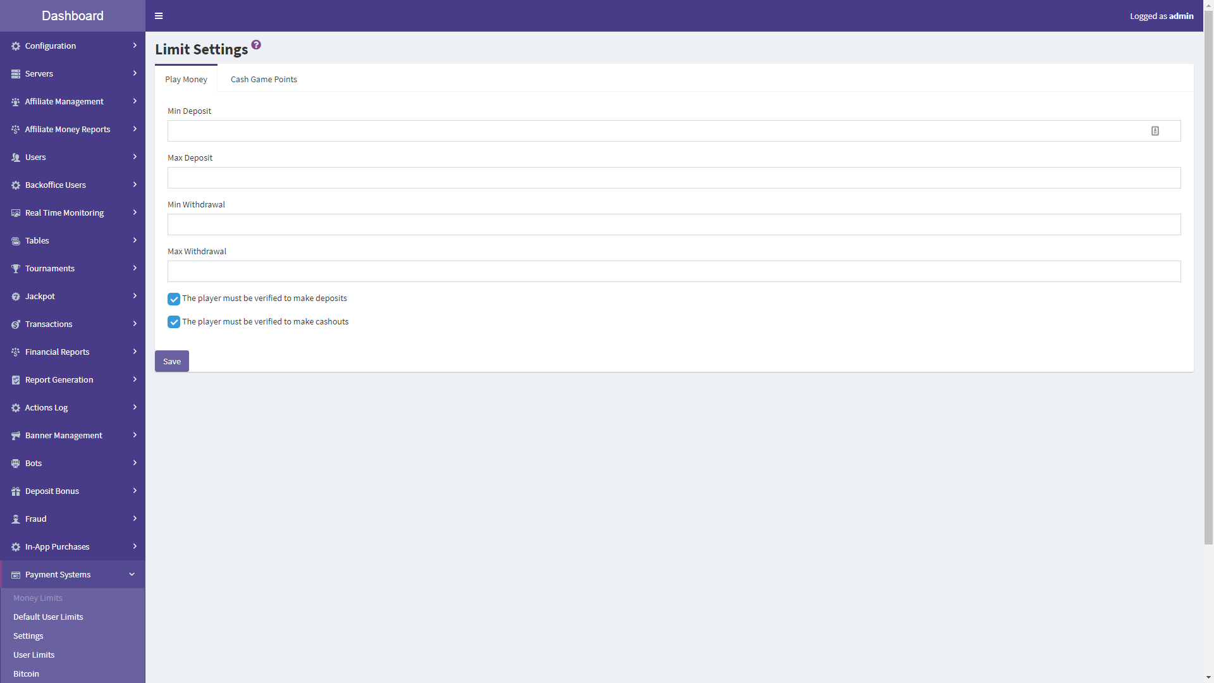1214x683 pixels.
Task: Click the hamburger menu icon top left
Action: pyautogui.click(x=159, y=15)
